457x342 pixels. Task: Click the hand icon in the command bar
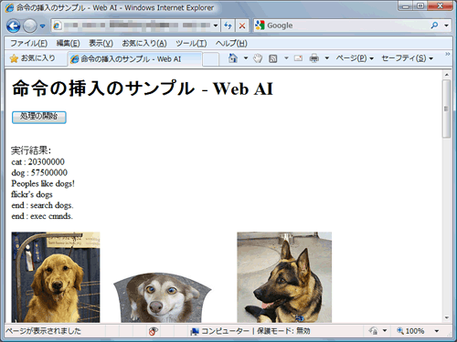[x=258, y=58]
